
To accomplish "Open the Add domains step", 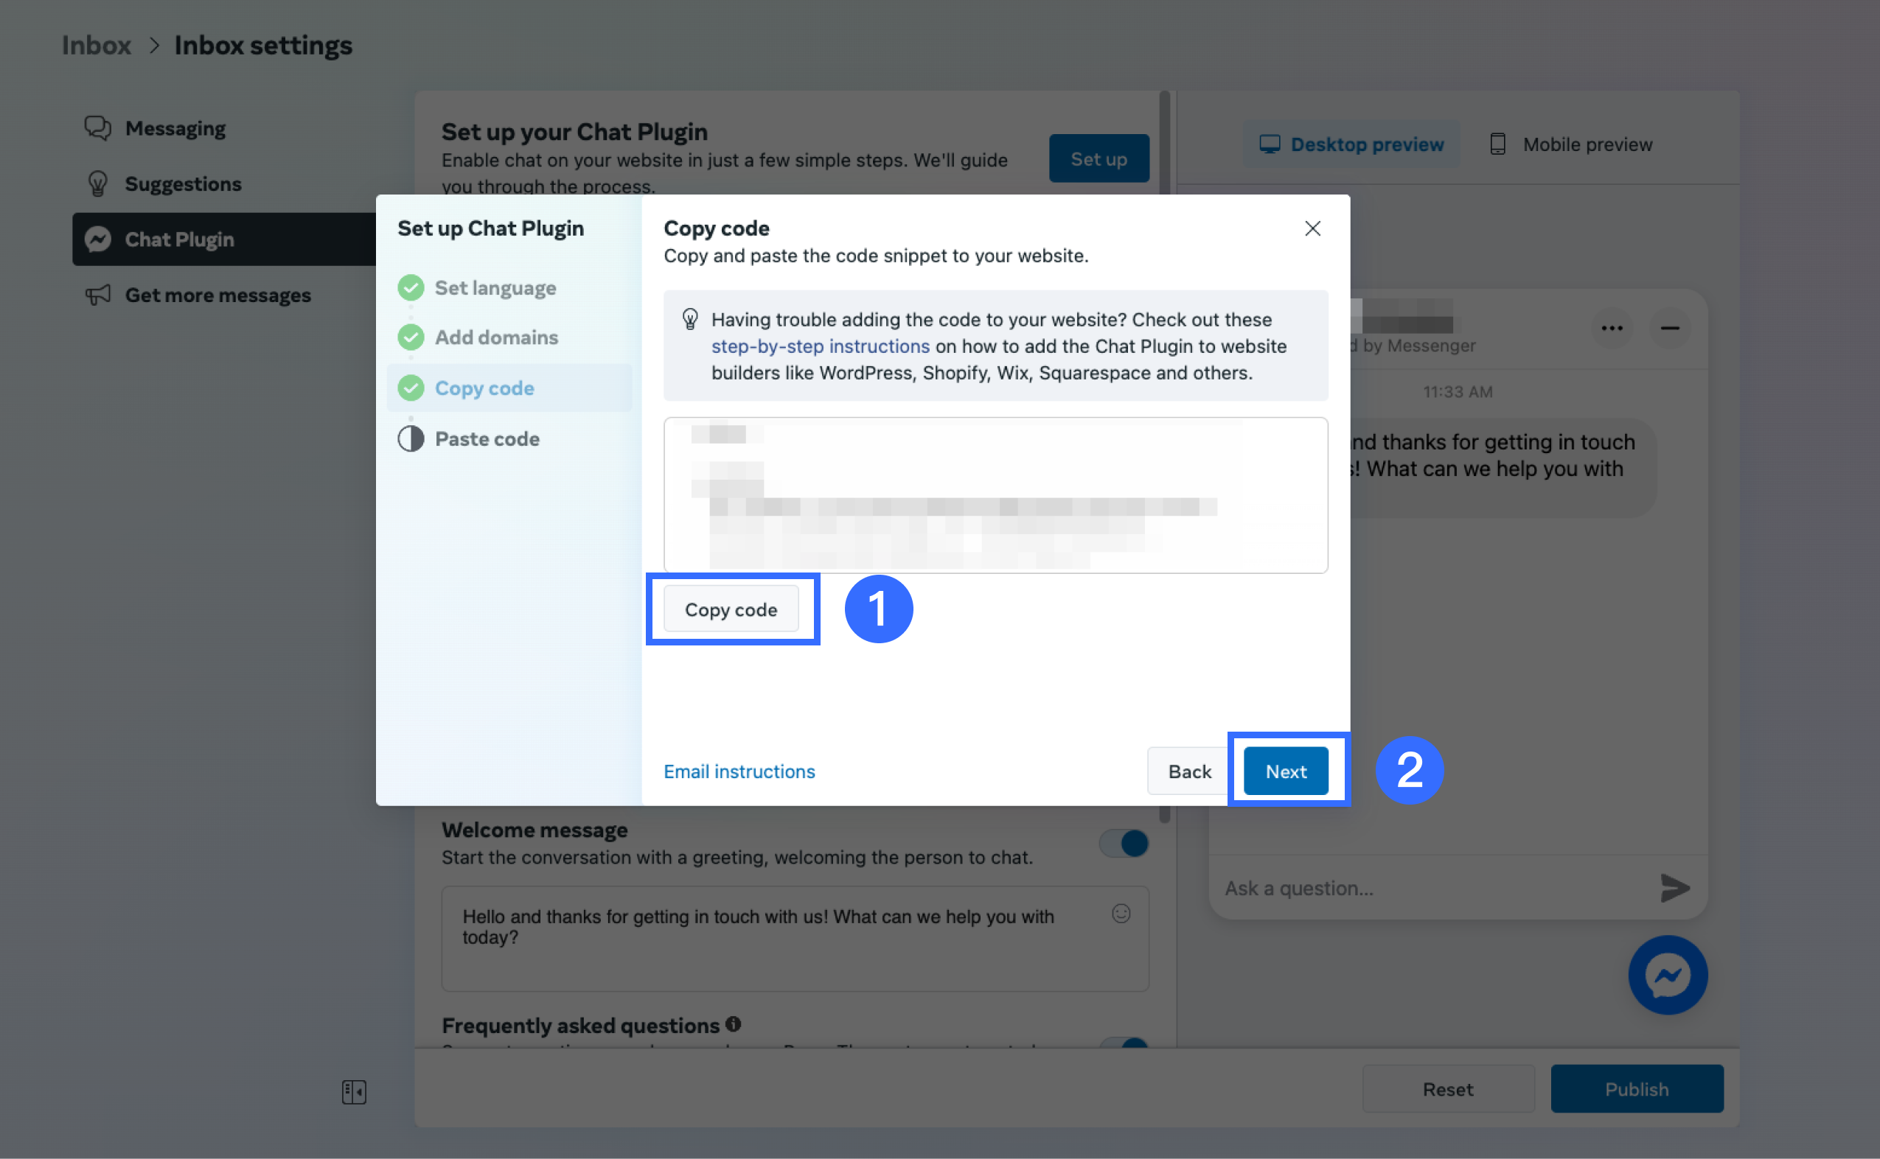I will 495,337.
